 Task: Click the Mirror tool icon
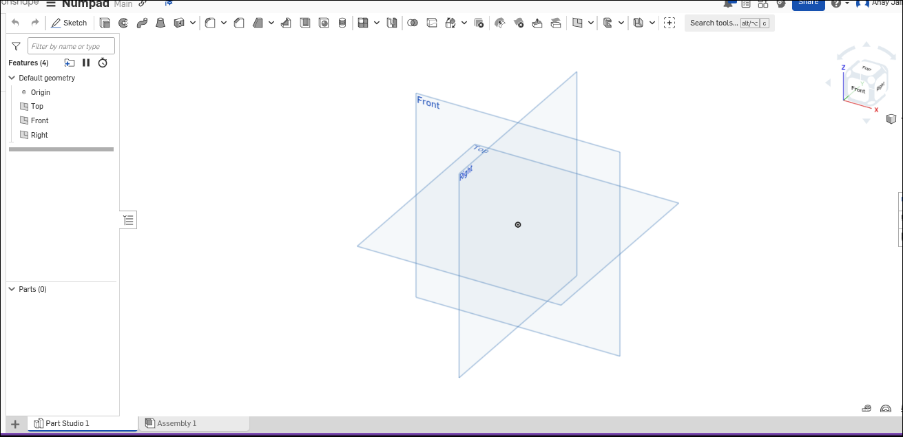tap(392, 23)
